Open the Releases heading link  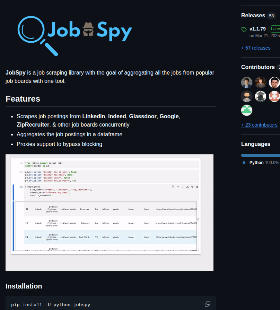253,15
